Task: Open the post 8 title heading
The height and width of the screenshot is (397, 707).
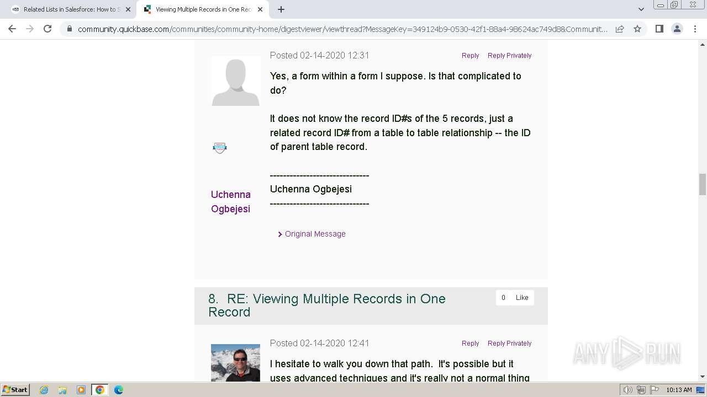Action: click(x=327, y=305)
